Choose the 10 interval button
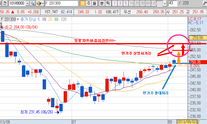The image size is (207, 124). [131, 3]
